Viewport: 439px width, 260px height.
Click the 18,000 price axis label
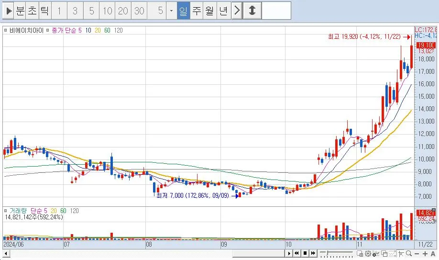[x=427, y=59]
